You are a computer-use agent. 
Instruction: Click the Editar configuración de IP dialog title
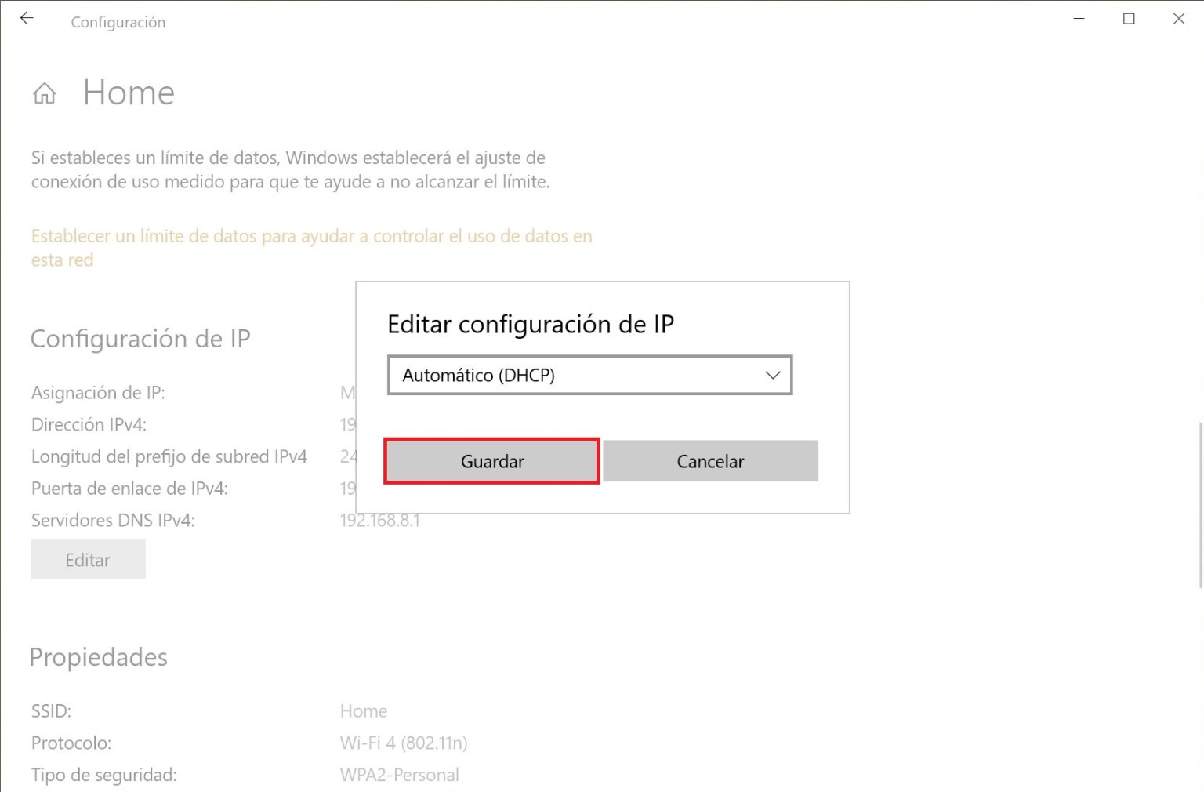531,324
